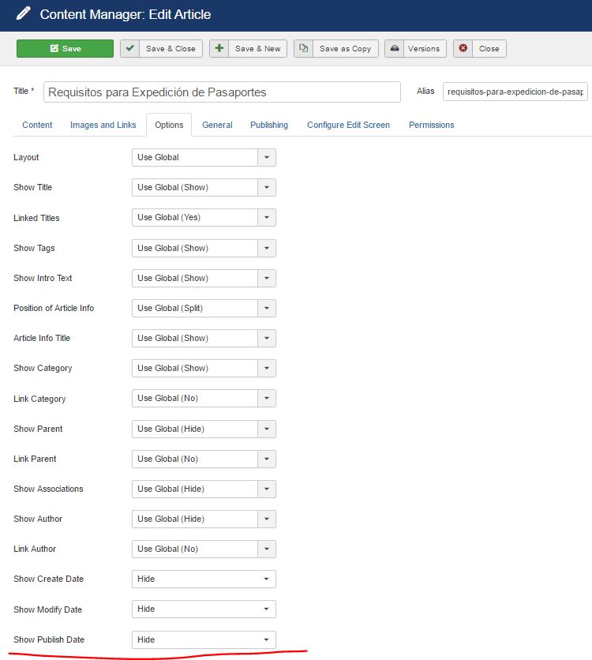This screenshot has width=592, height=660.
Task: Click the red Close icon
Action: [x=463, y=48]
